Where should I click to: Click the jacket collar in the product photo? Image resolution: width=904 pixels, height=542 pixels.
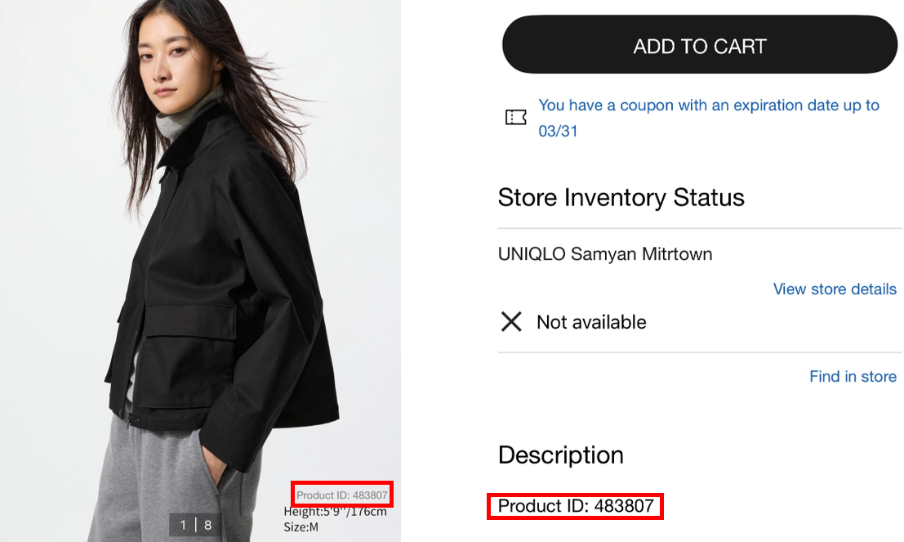(189, 132)
